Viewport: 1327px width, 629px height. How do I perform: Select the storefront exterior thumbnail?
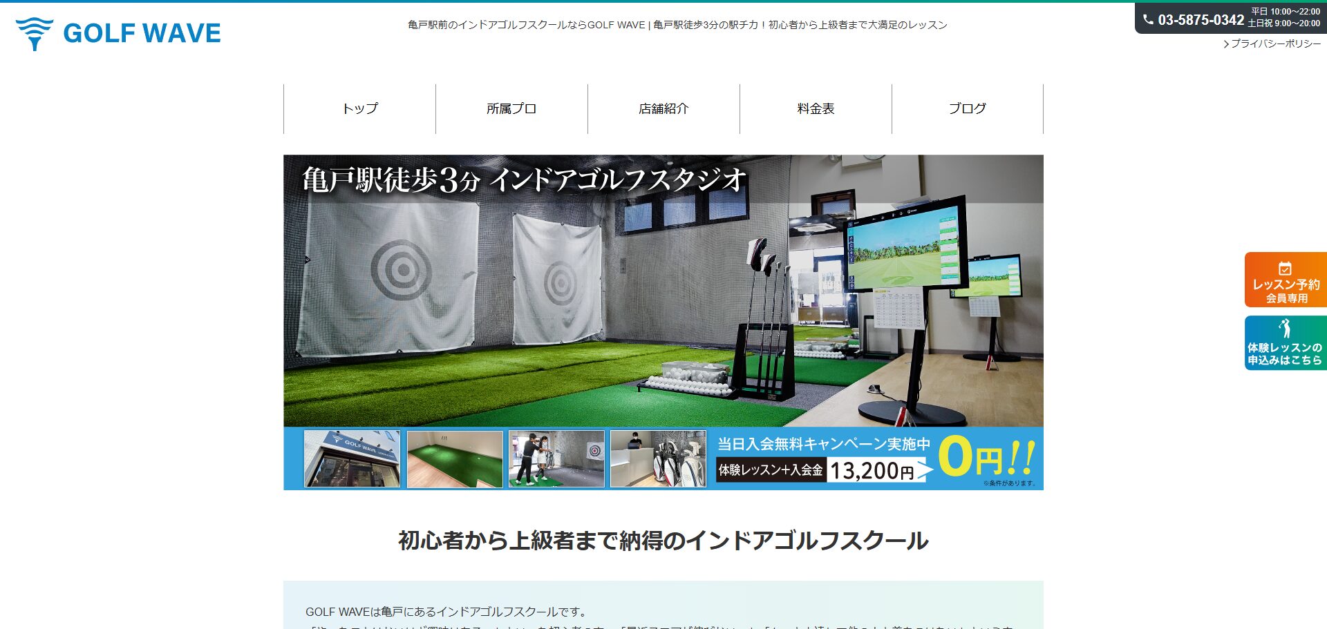[352, 459]
